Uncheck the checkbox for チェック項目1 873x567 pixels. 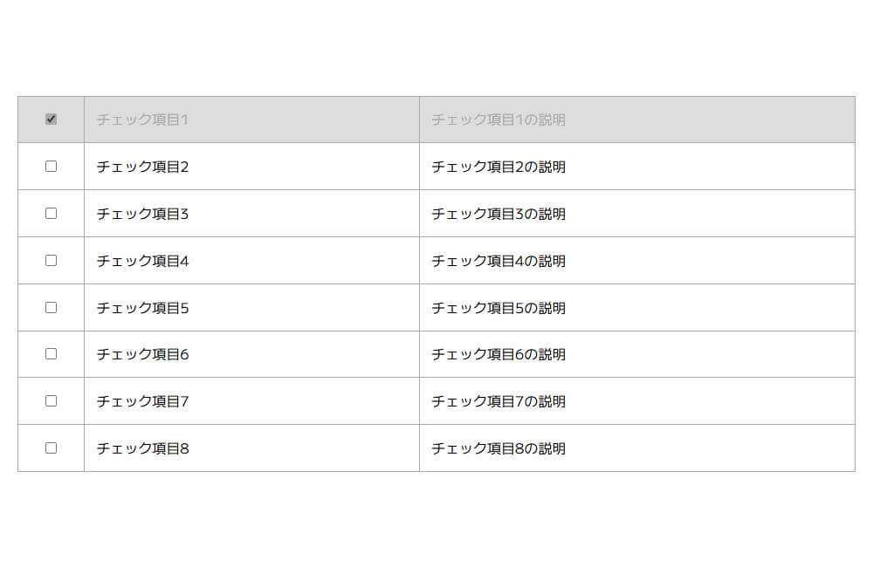pyautogui.click(x=51, y=120)
